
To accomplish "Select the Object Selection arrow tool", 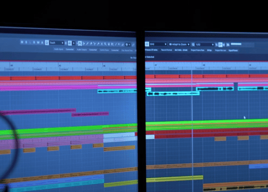I will click(80, 43).
